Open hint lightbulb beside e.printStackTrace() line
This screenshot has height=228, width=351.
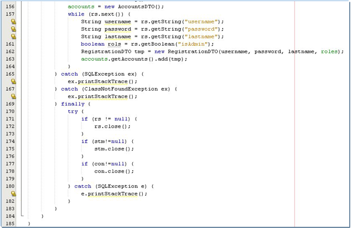13,193
